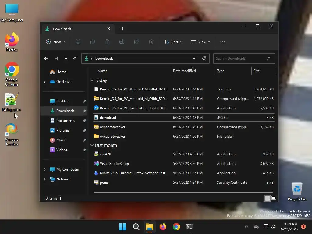Select My Computer desktop icon
The image size is (312, 234).
click(x=12, y=12)
